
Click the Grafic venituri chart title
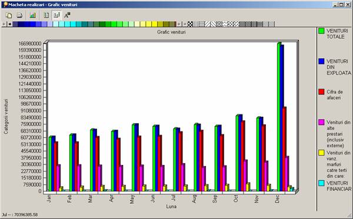pyautogui.click(x=171, y=32)
